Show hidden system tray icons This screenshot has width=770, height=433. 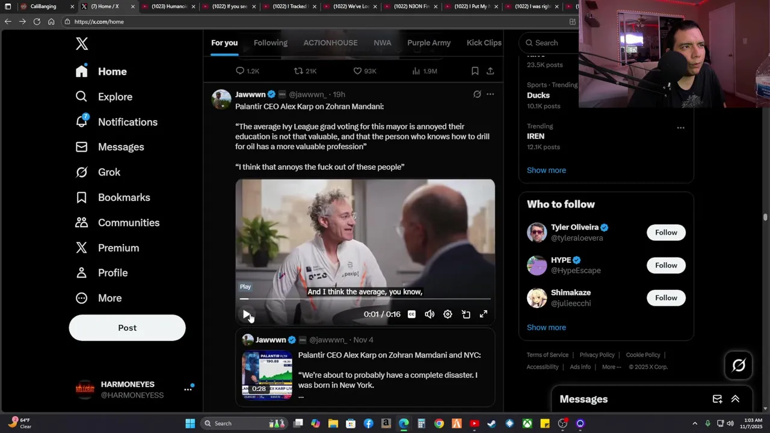695,423
